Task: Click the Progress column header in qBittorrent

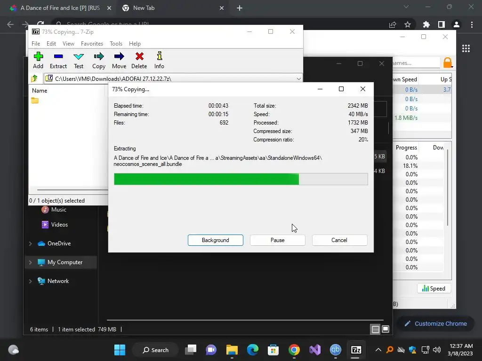Action: pyautogui.click(x=406, y=147)
